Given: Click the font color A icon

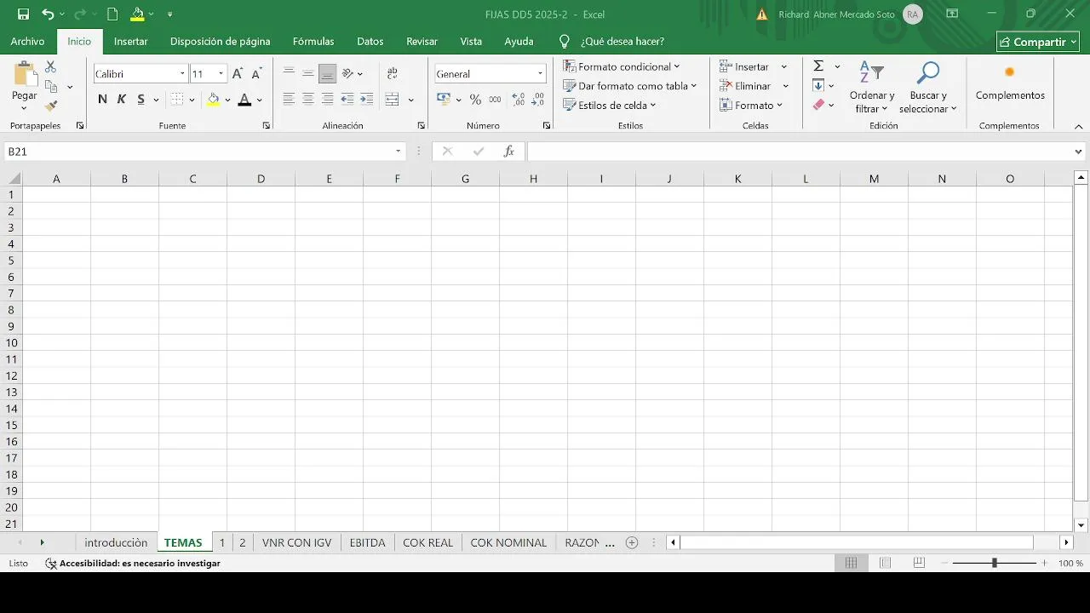Looking at the screenshot, I should 244,100.
